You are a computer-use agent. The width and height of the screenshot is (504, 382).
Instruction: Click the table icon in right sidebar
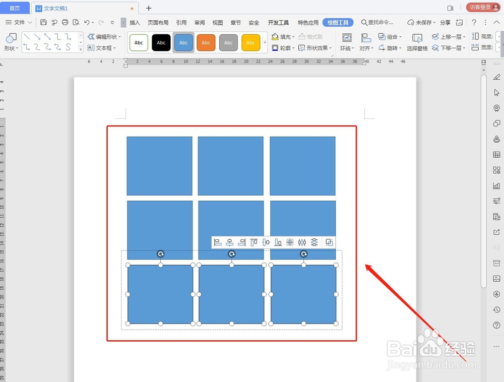496,155
